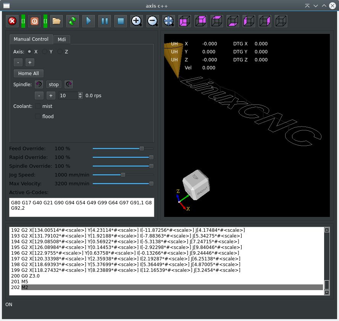This screenshot has height=321, width=339.
Task: Click the G-code list scrollbar thumb
Action: tap(327, 284)
